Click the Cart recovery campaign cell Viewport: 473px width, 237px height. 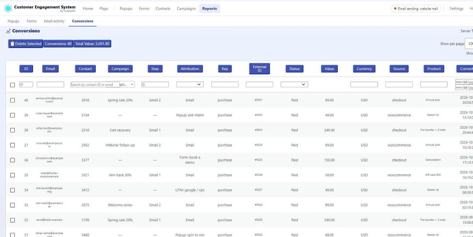[x=120, y=130]
